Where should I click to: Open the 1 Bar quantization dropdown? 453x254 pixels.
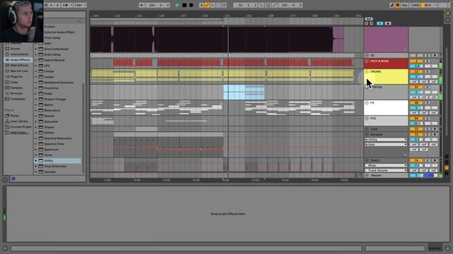(x=80, y=5)
